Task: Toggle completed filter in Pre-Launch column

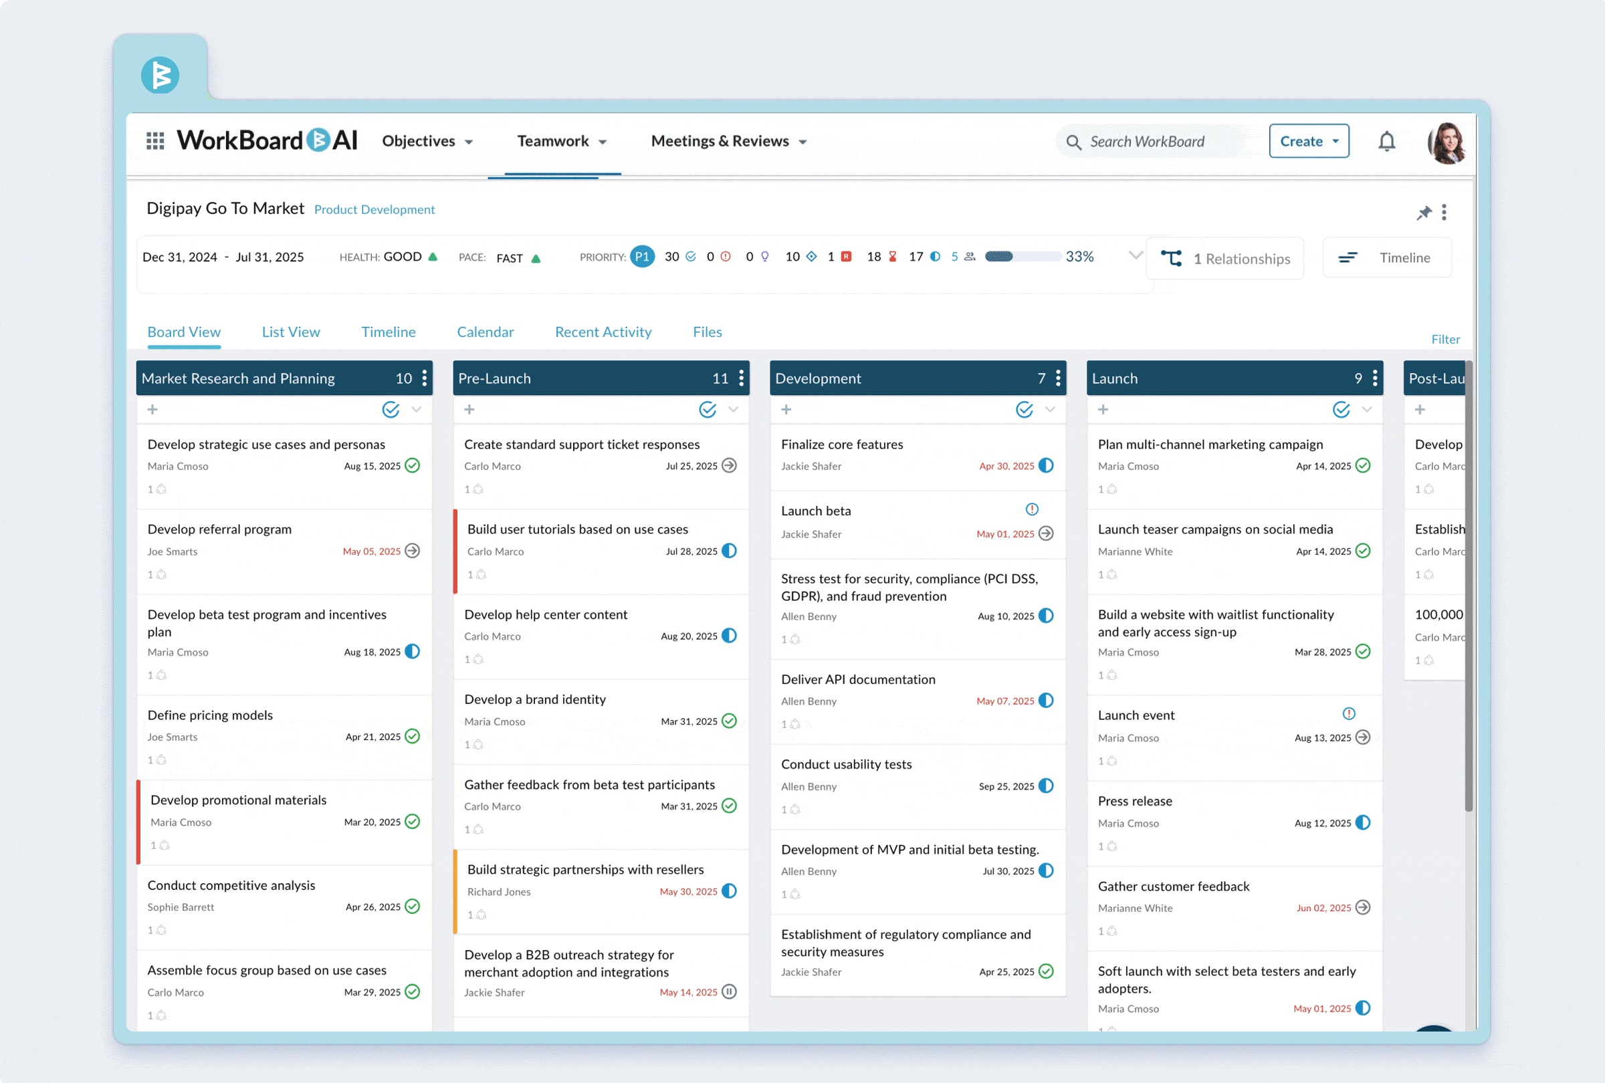Action: click(x=708, y=410)
